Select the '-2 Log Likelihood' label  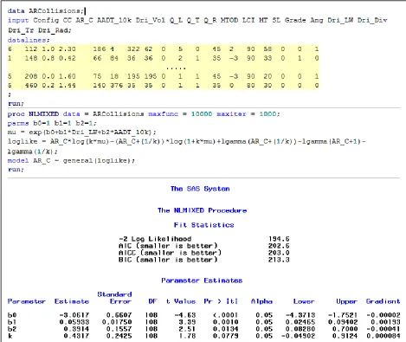[x=155, y=239]
